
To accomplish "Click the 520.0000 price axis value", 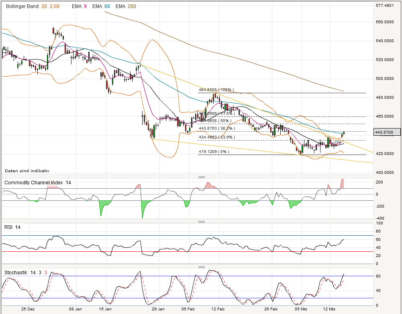I will 385,60.
